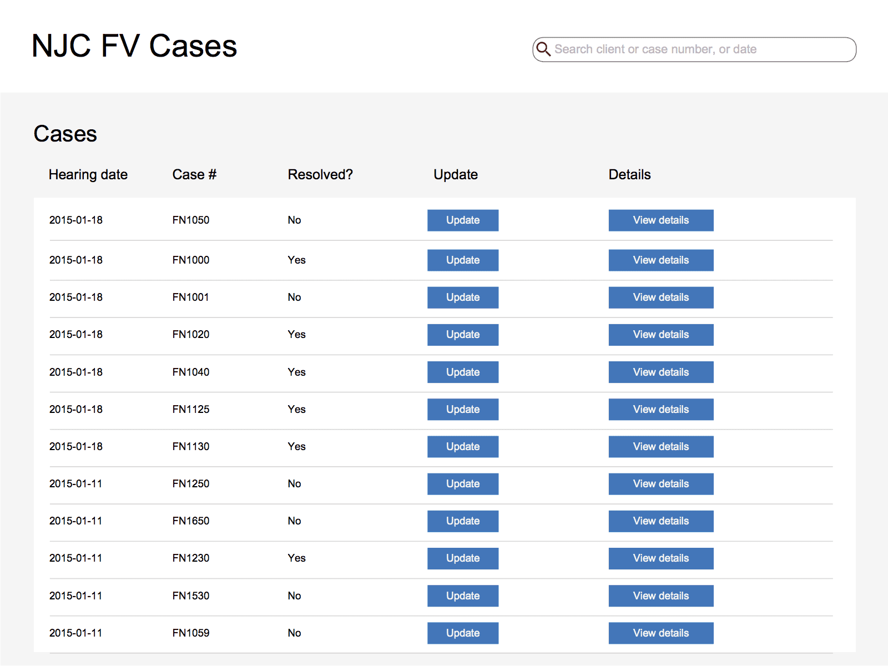Select case number FN1125 text

tap(191, 410)
